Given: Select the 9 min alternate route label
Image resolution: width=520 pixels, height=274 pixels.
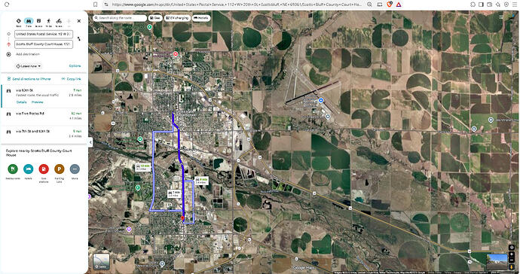Looking at the screenshot, I should point(201,181).
